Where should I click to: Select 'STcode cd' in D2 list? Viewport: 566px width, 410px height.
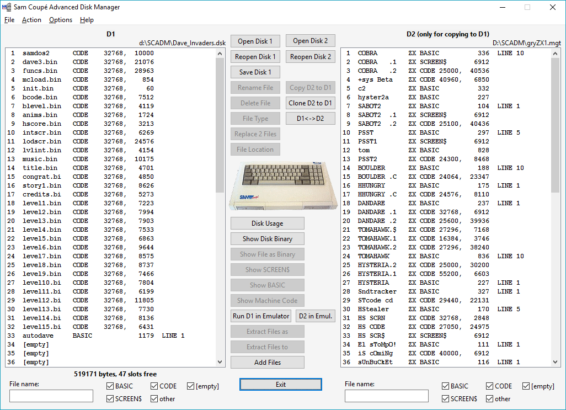pyautogui.click(x=446, y=300)
